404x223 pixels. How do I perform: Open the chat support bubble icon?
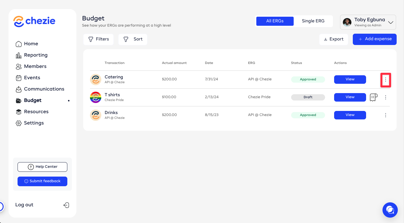390,210
